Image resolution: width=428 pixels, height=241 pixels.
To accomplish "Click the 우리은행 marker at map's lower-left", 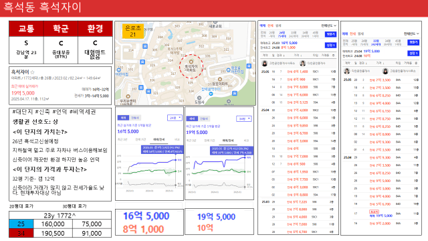I will 128,96.
